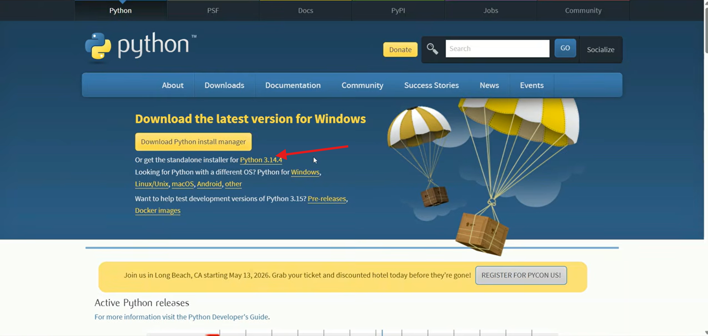Open the Docs top tab

point(305,10)
